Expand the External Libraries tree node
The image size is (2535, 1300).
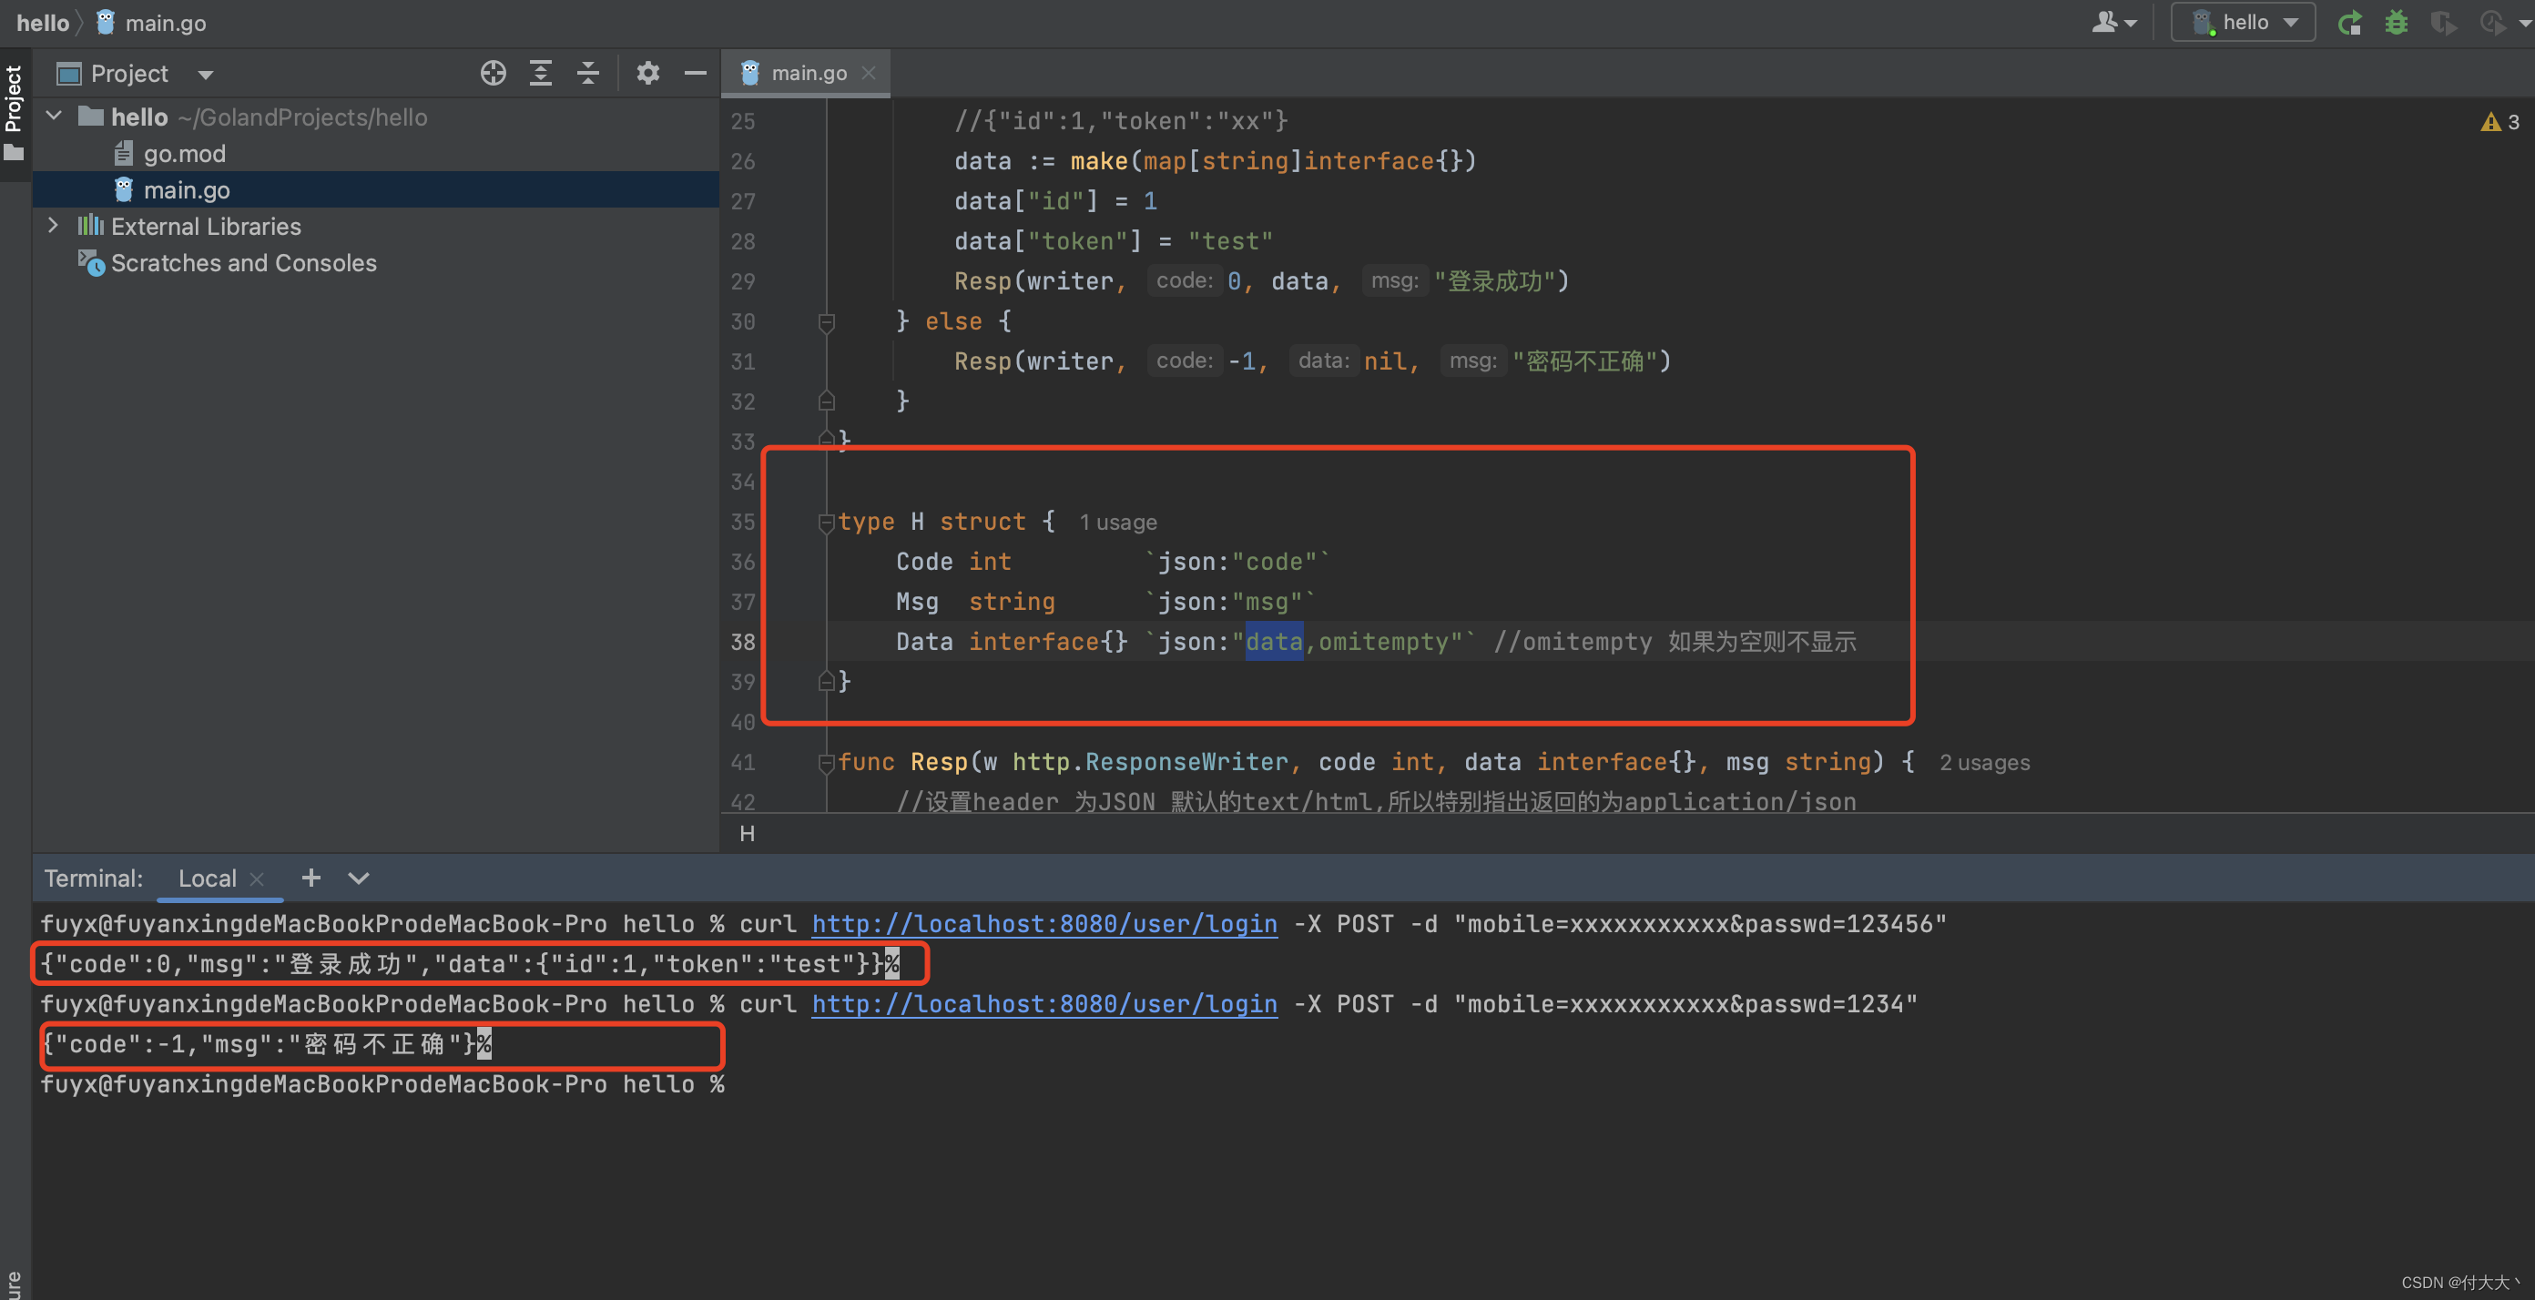pyautogui.click(x=53, y=227)
